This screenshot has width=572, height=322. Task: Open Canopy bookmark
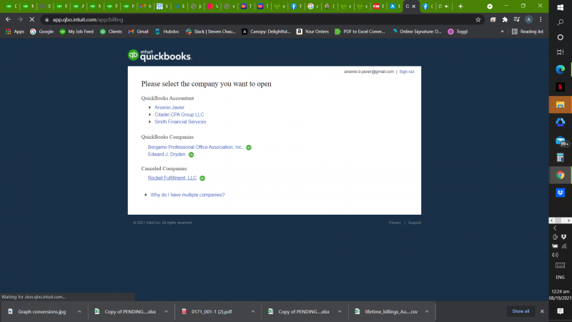tap(266, 31)
